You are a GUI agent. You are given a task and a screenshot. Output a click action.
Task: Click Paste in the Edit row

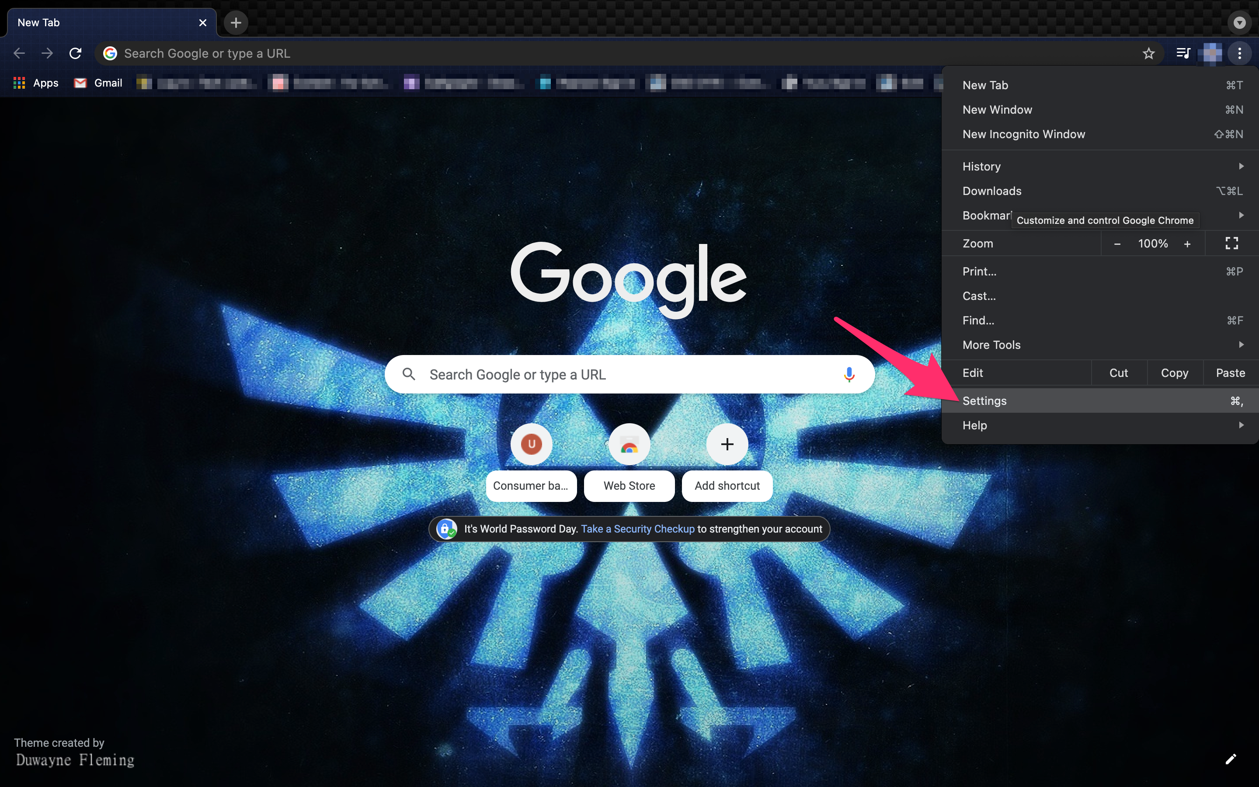(1231, 373)
